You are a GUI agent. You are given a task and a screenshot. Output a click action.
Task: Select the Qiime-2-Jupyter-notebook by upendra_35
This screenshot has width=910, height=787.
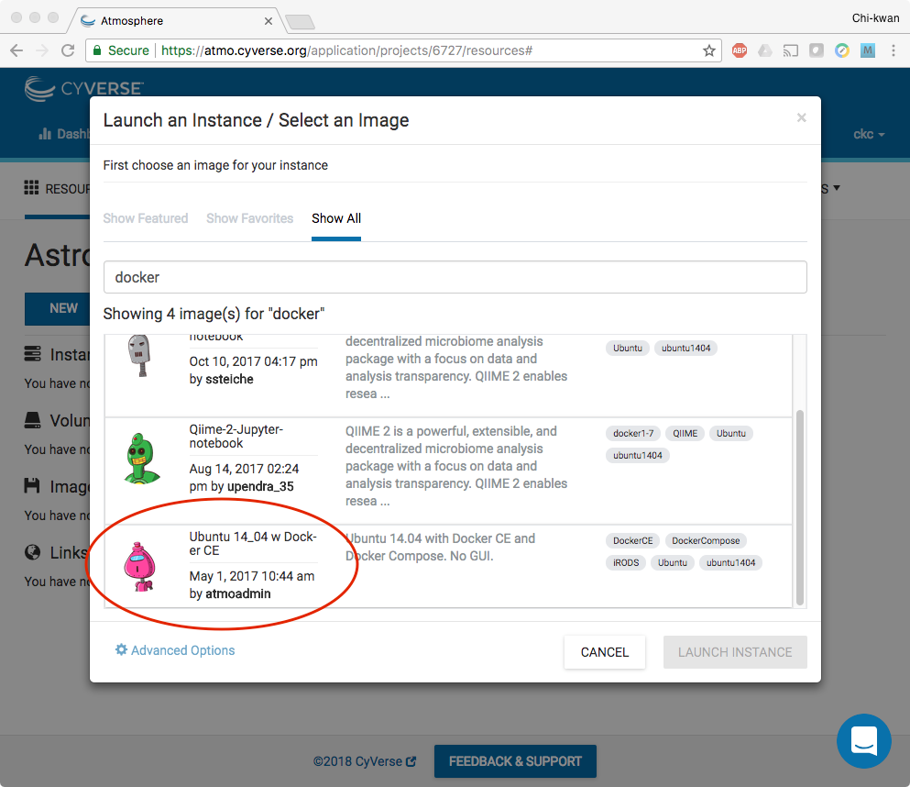click(448, 471)
